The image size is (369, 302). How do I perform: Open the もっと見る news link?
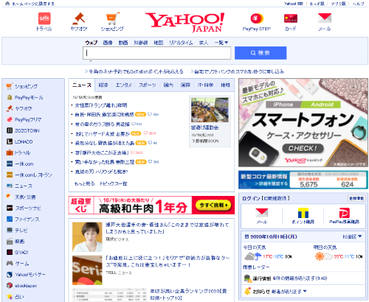pyautogui.click(x=84, y=183)
